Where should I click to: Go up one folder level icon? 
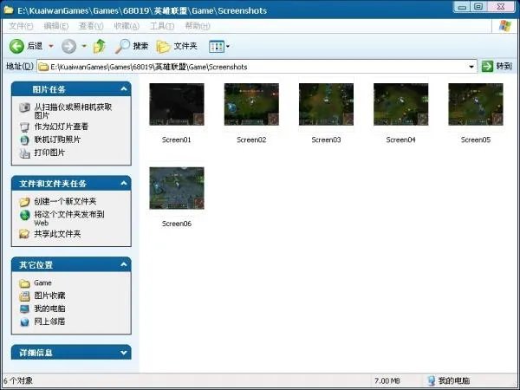pyautogui.click(x=100, y=46)
